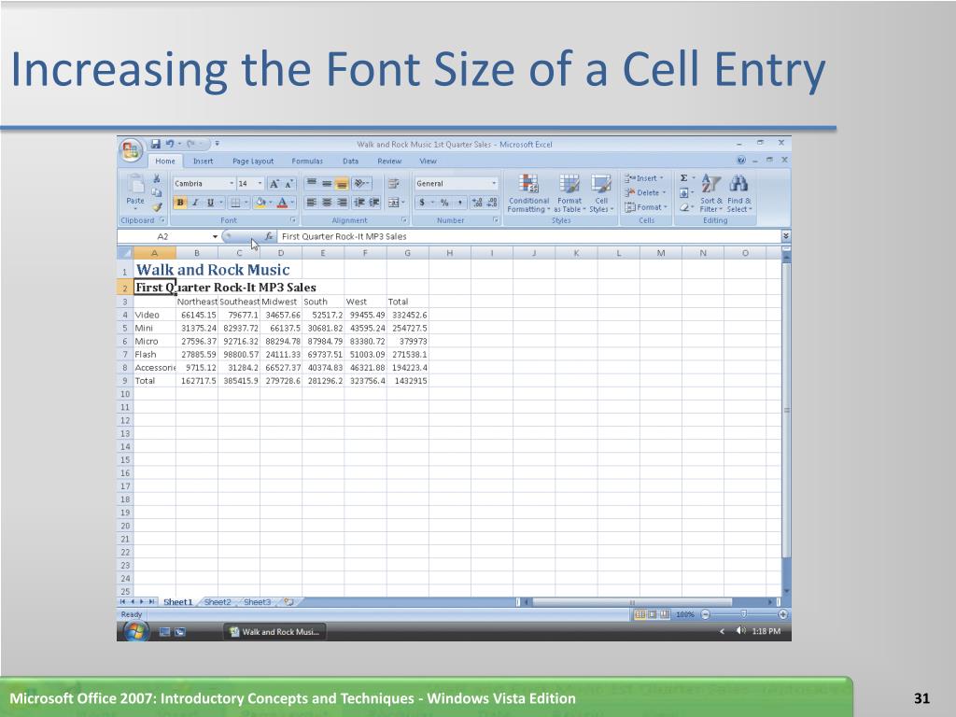
Task: Toggle Italic formatting
Action: pyautogui.click(x=195, y=203)
